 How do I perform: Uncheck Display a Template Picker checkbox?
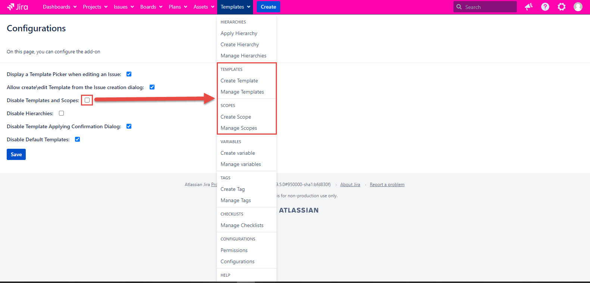click(x=129, y=74)
